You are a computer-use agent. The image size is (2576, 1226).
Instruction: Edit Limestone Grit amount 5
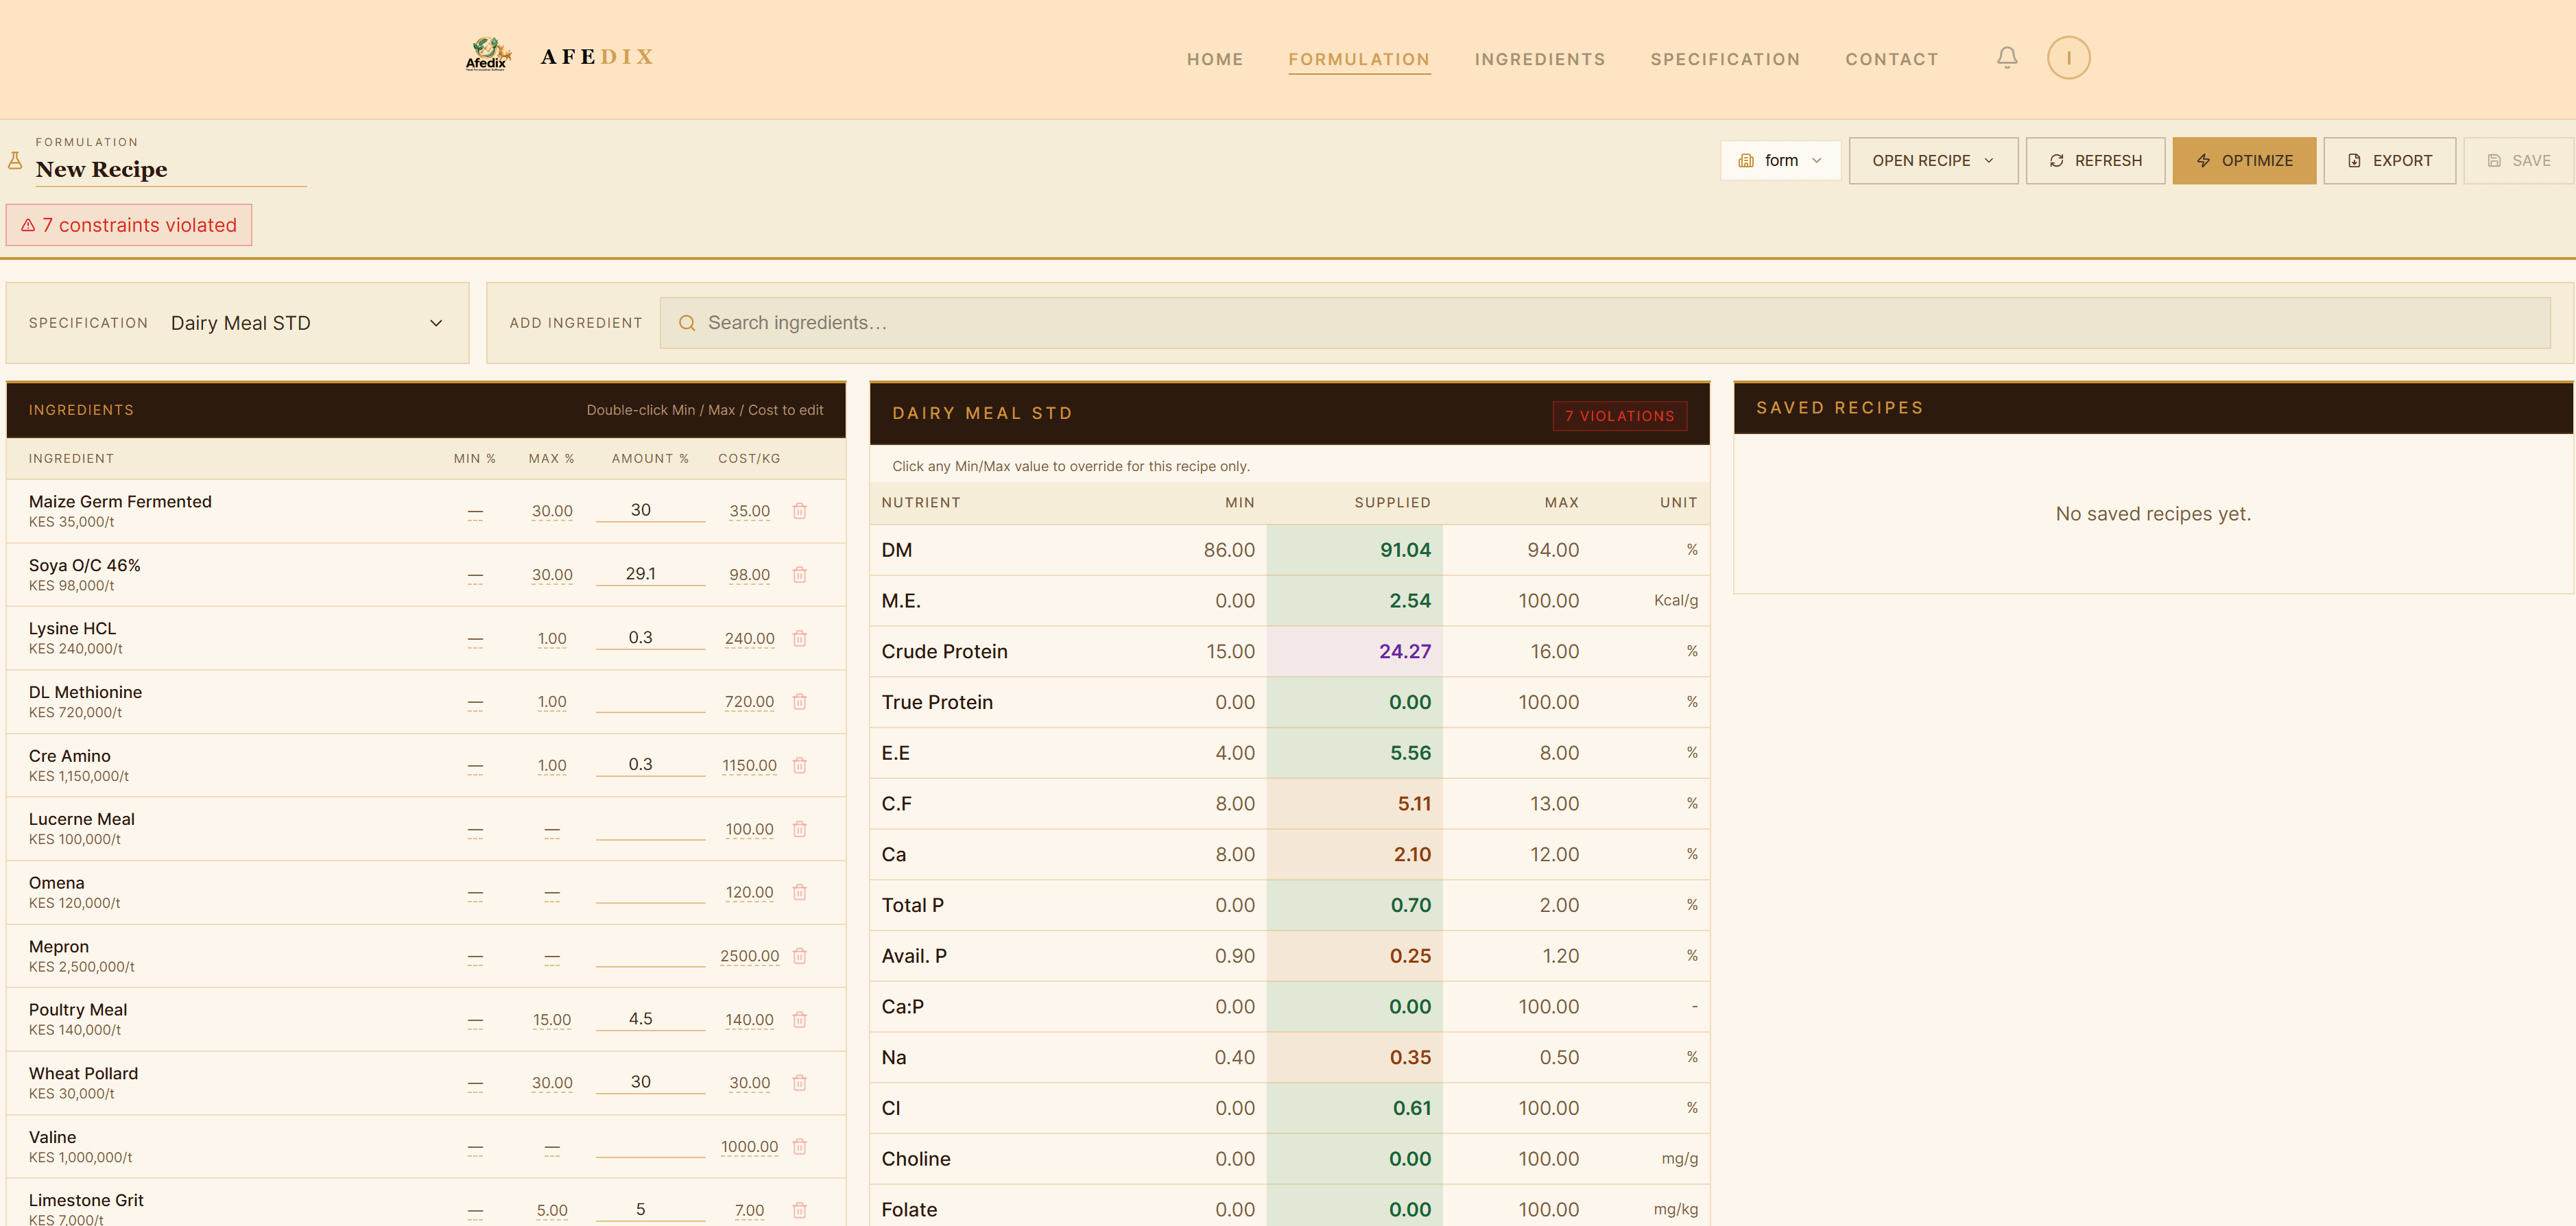point(650,1209)
